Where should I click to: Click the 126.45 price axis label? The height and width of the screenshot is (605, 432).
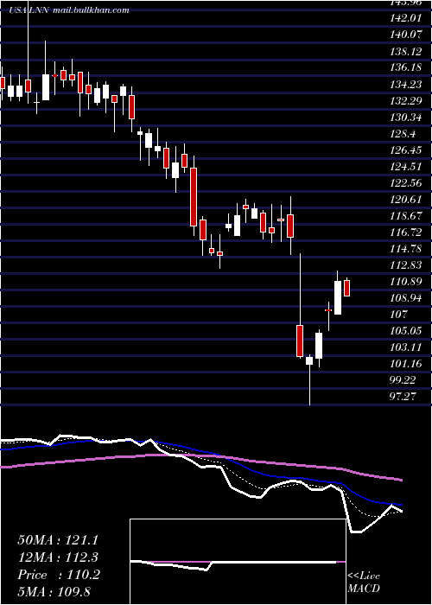point(405,150)
